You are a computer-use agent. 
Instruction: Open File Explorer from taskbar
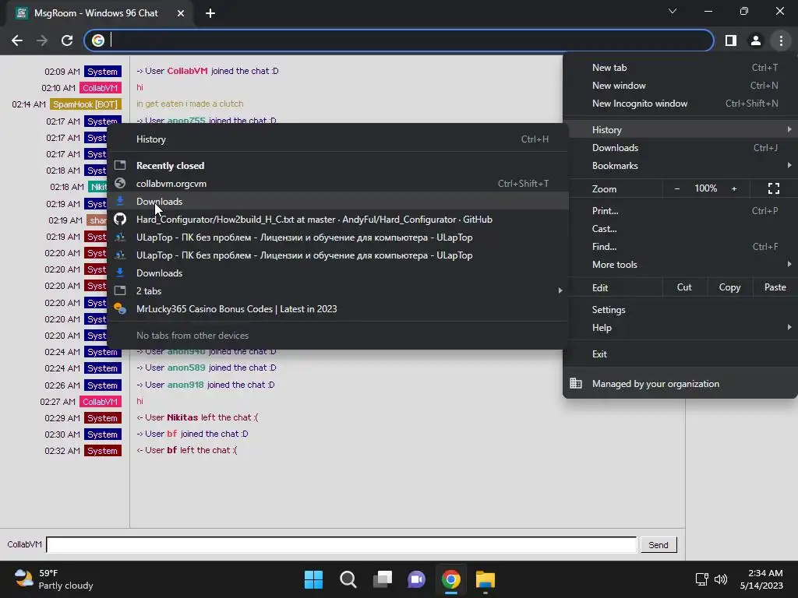(x=485, y=579)
